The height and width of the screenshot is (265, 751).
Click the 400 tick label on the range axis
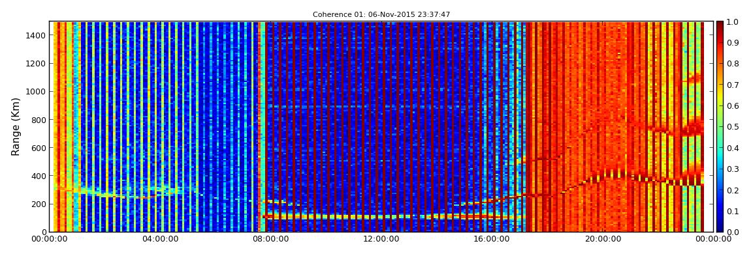[x=39, y=176]
